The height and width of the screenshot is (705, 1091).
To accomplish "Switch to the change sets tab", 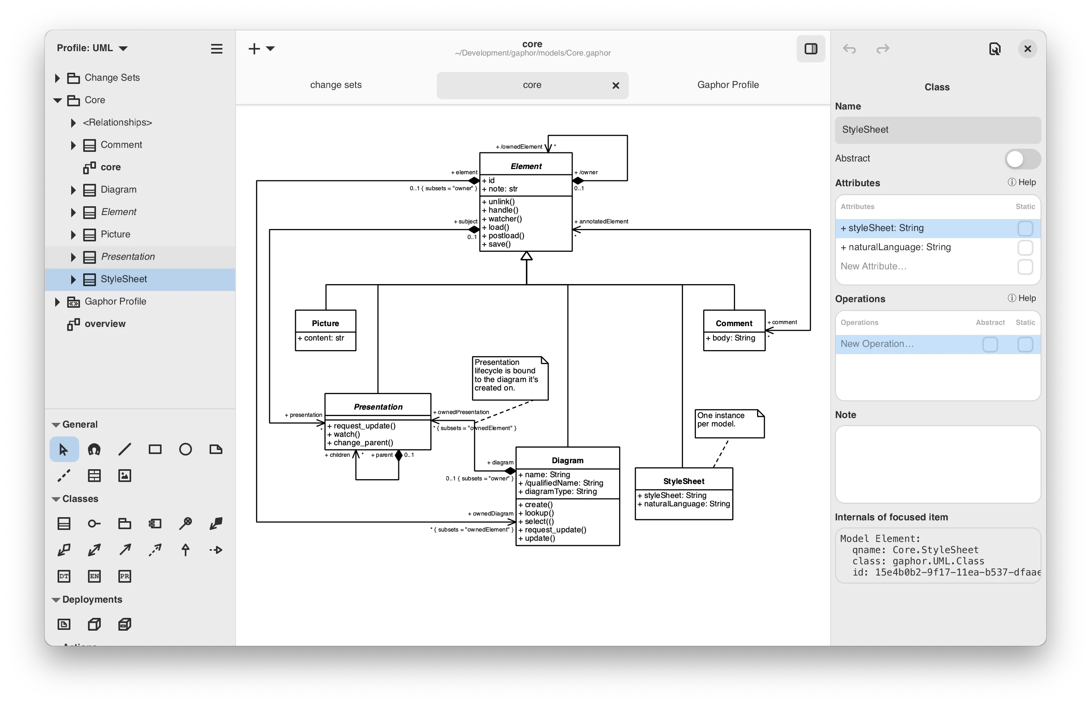I will (336, 85).
